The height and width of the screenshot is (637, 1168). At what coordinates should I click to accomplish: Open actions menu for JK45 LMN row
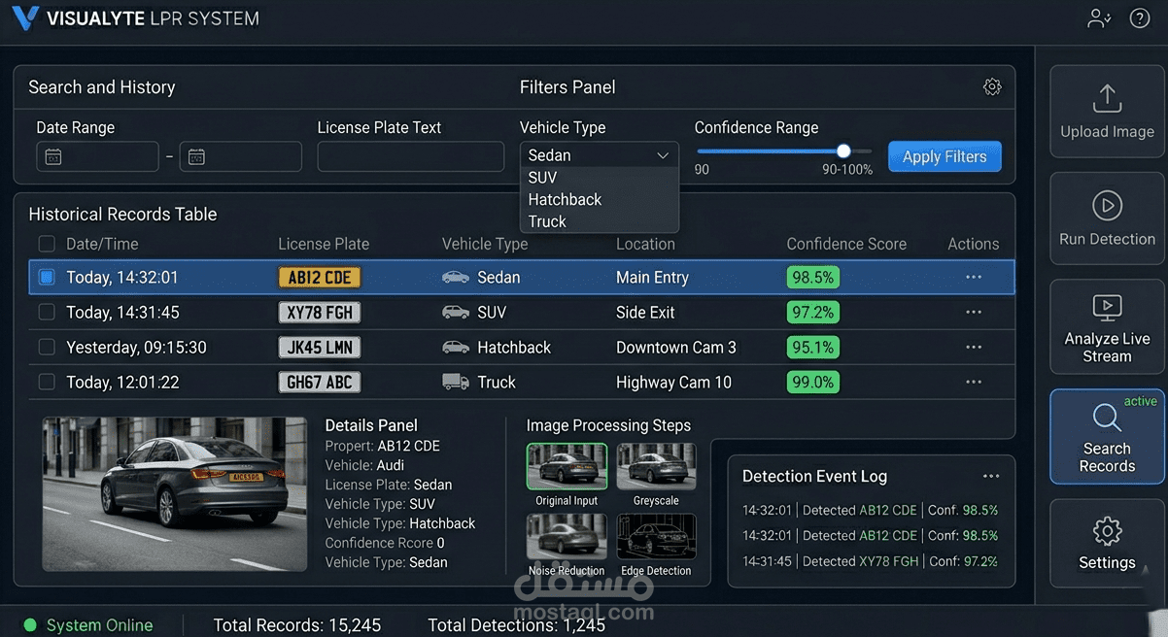point(974,347)
